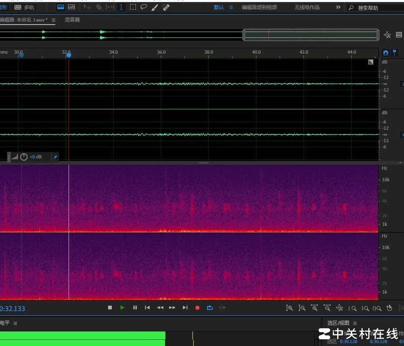Select the Lasso Selection tool
This screenshot has width=404, height=346.
144,7
